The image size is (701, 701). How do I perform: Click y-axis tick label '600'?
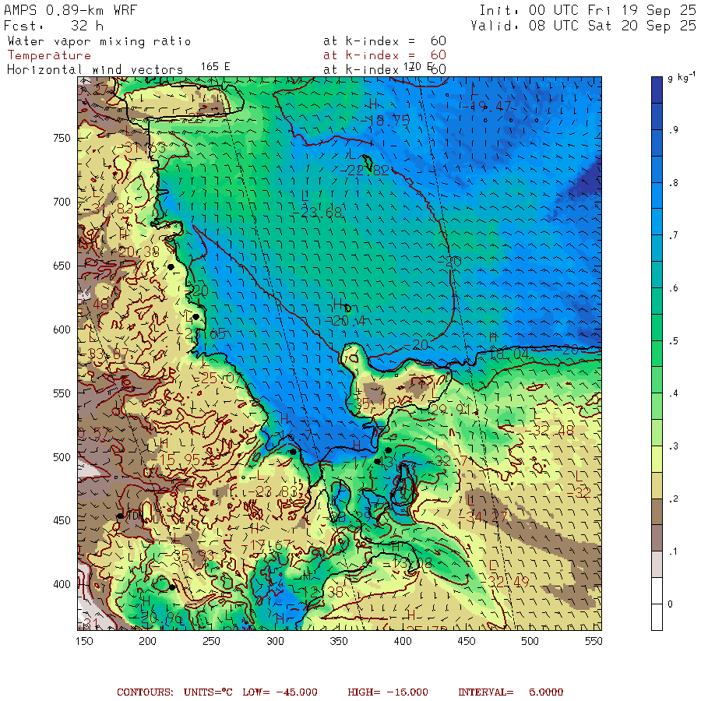click(x=62, y=329)
